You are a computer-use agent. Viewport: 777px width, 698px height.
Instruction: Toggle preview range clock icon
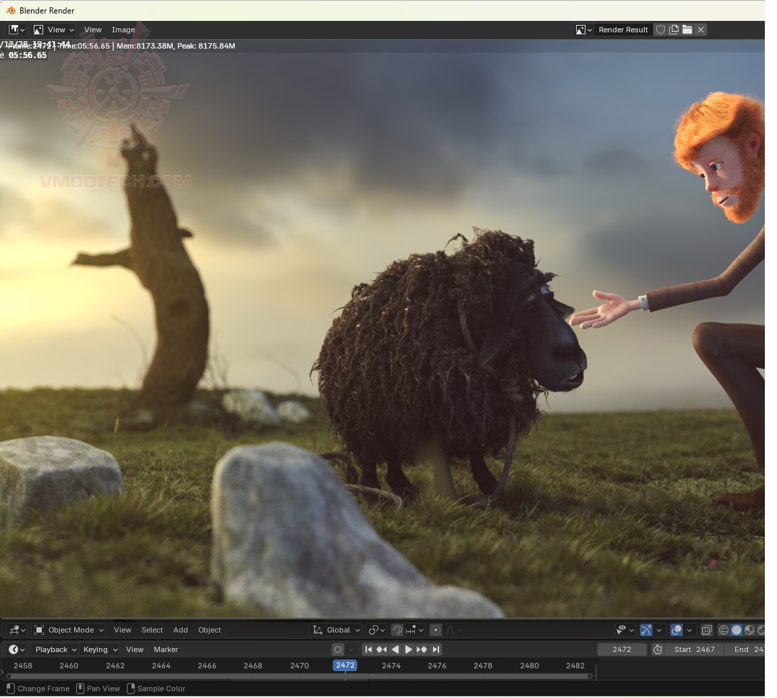point(658,649)
